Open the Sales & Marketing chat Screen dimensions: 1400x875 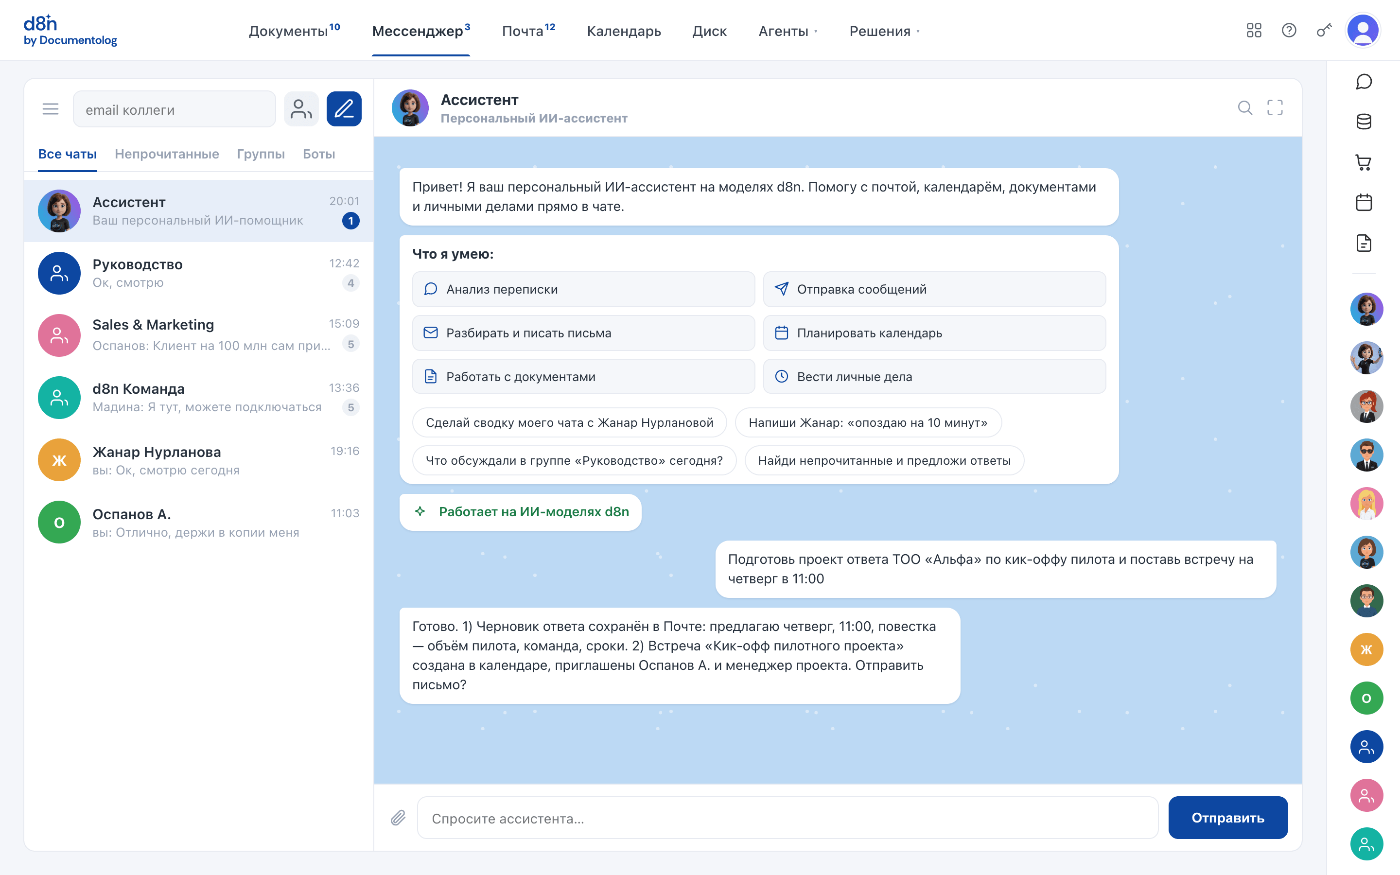(x=198, y=335)
